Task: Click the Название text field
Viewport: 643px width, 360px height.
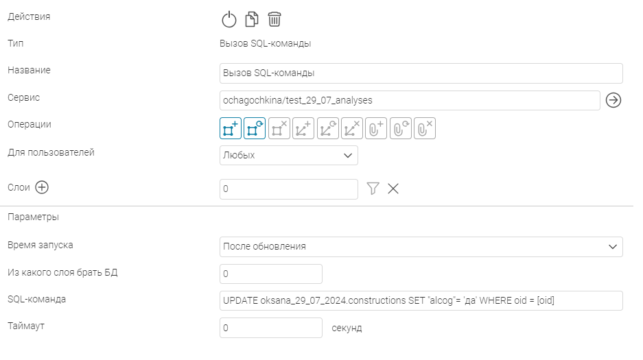Action: (421, 73)
